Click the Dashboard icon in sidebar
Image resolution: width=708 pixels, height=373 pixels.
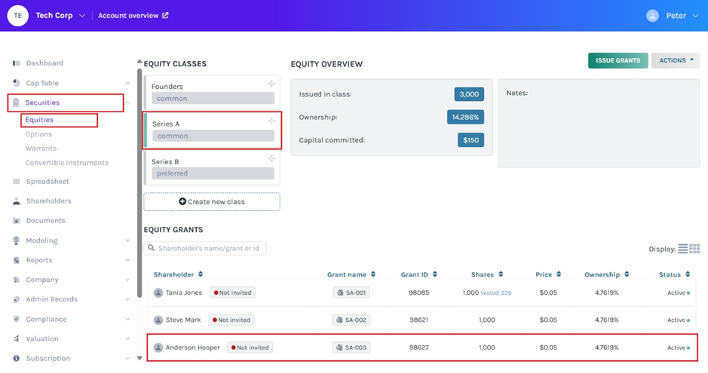point(17,63)
